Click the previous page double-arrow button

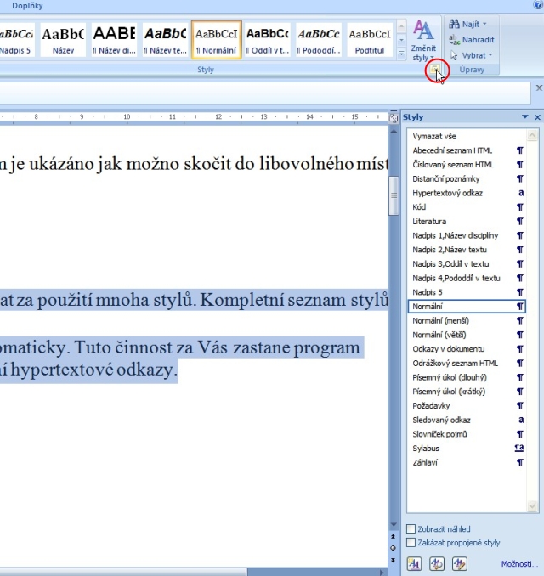tap(393, 536)
